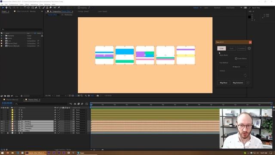Click the Rig Column button
This screenshot has width=275, height=155.
[x=238, y=83]
